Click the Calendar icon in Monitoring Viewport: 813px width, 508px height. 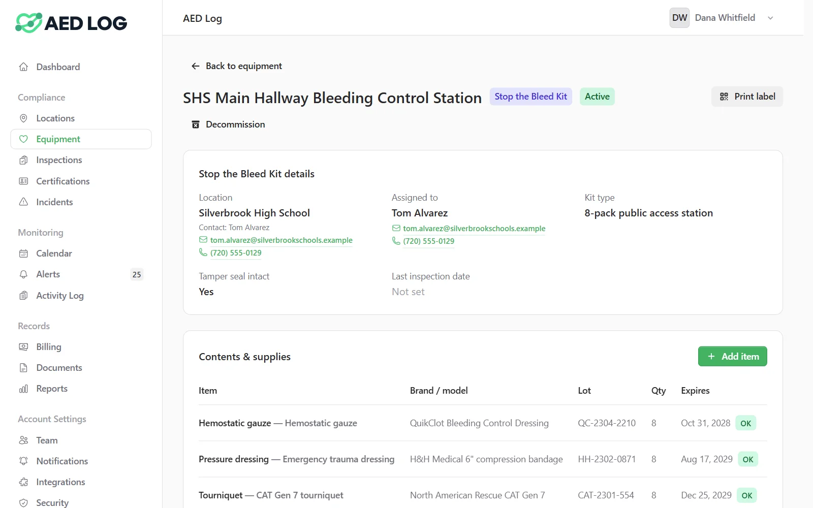pyautogui.click(x=23, y=253)
